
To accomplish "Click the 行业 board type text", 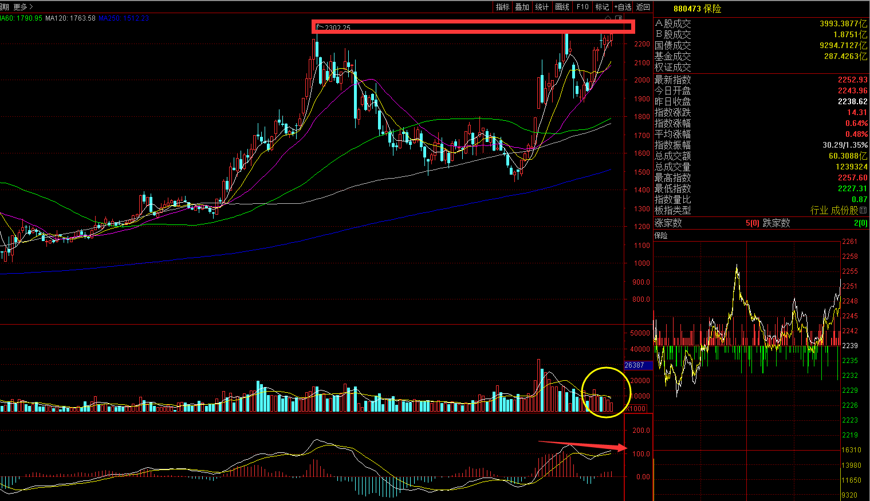I will [819, 210].
